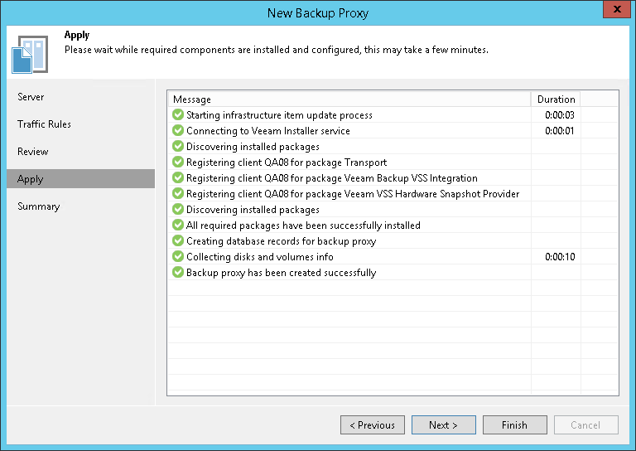Image resolution: width=636 pixels, height=451 pixels.
Task: Select the Creating database records row
Action: pos(282,241)
